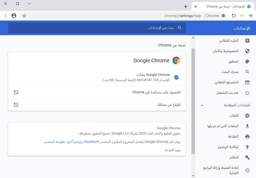The height and width of the screenshot is (178, 256).
Task: Click الإبلاغ عن مشكلة row
Action: [x=97, y=105]
